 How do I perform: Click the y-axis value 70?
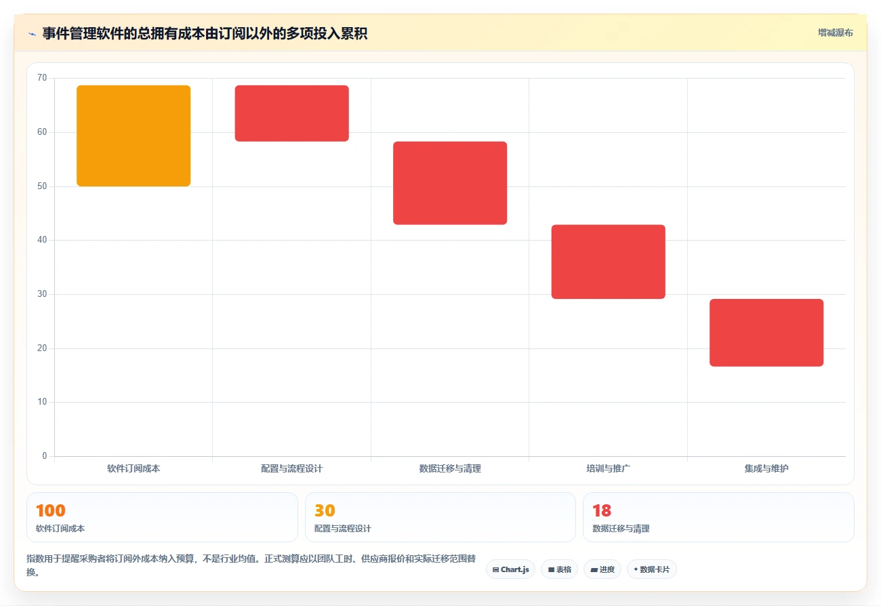point(42,78)
